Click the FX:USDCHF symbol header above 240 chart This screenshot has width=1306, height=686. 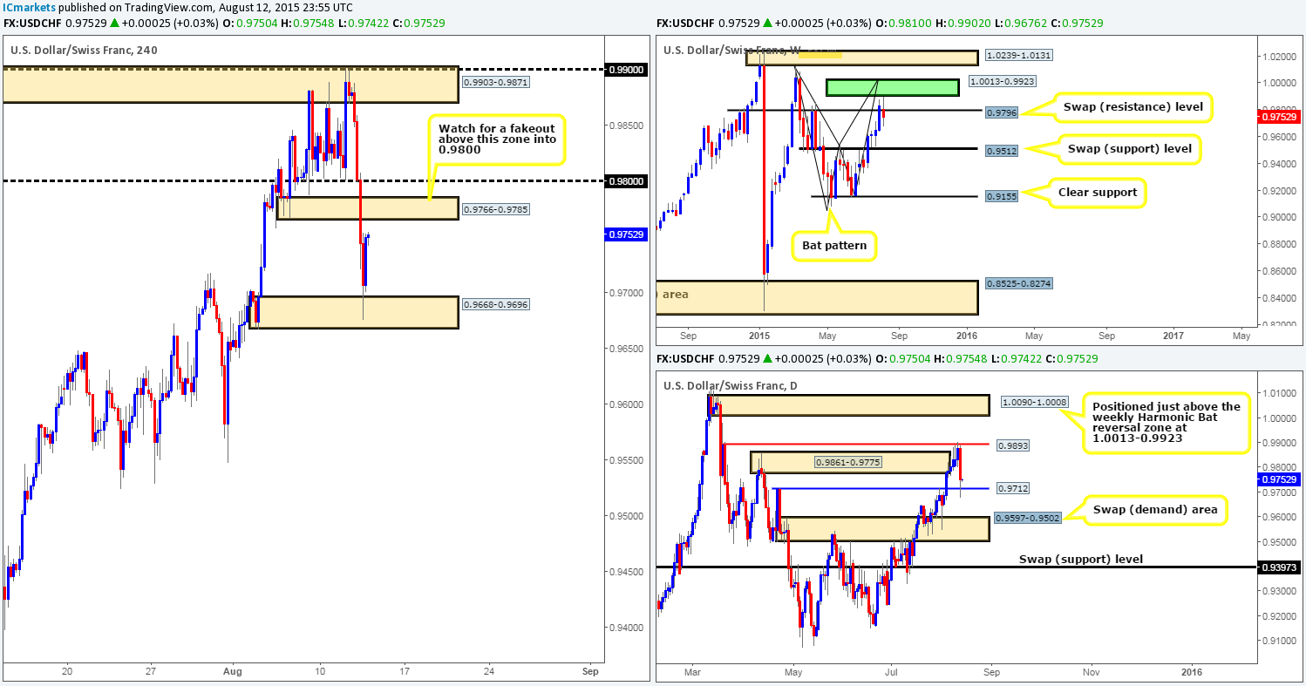tap(34, 24)
